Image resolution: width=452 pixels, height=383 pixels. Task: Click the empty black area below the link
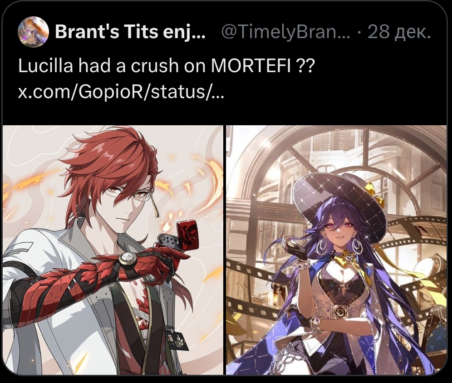click(225, 113)
